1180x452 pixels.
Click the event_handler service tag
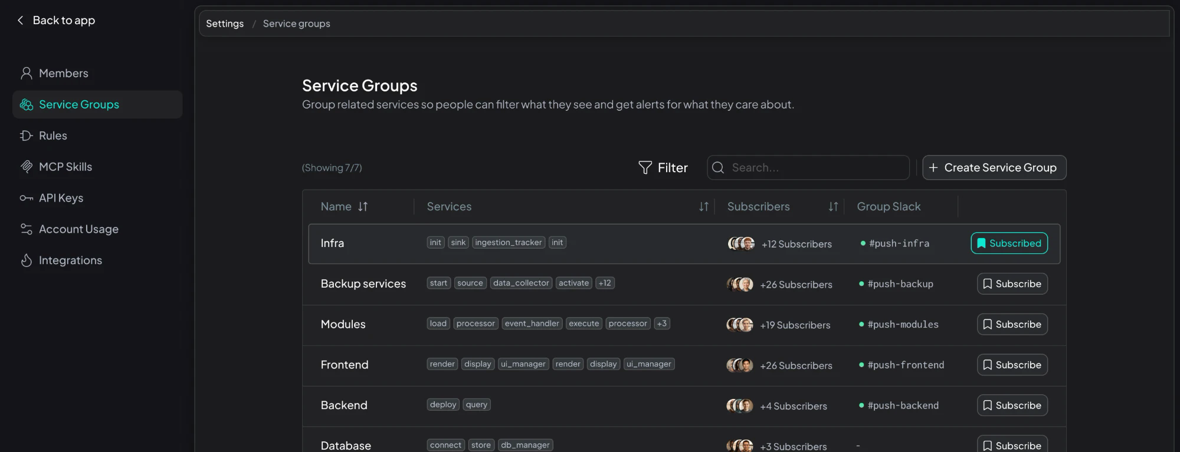pos(532,324)
